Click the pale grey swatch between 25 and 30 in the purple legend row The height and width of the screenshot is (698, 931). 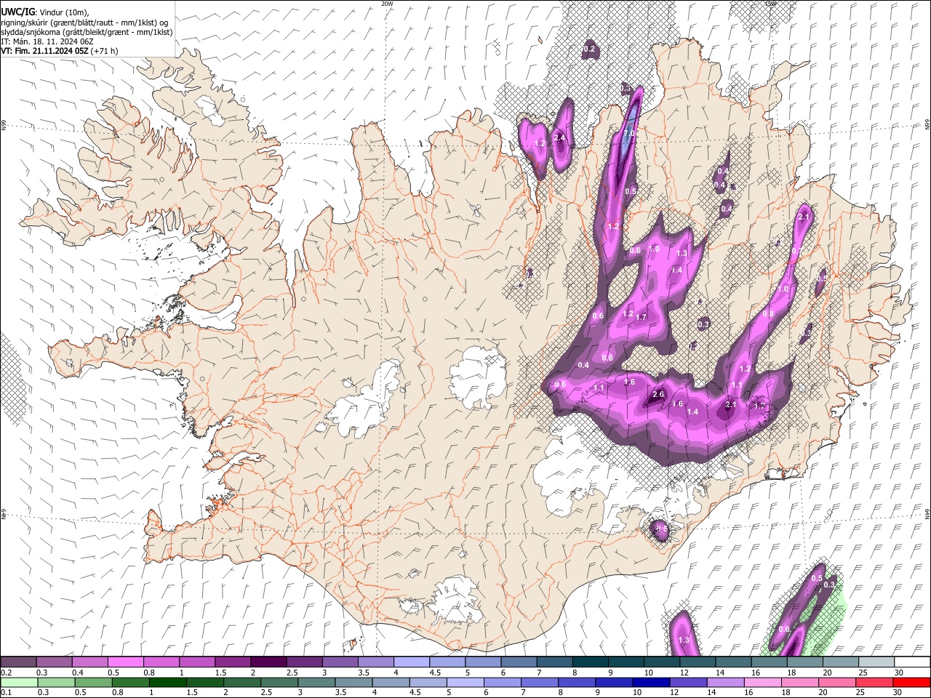point(877,662)
